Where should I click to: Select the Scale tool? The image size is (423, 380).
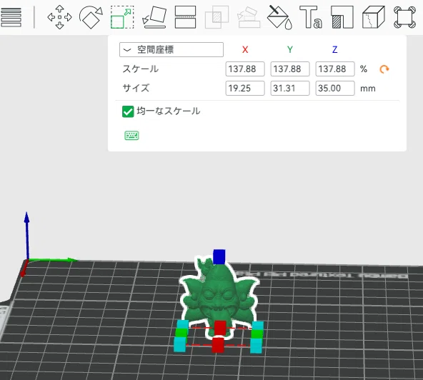[122, 17]
